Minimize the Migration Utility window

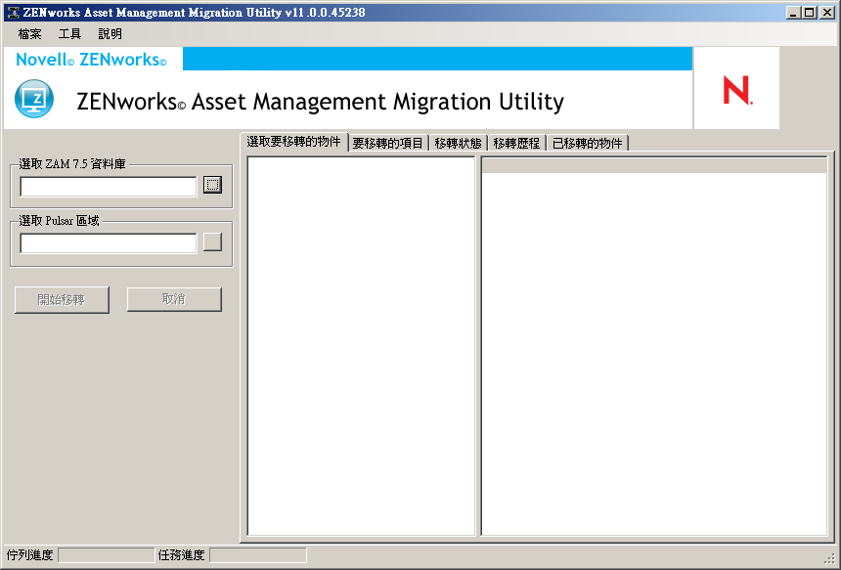click(793, 13)
